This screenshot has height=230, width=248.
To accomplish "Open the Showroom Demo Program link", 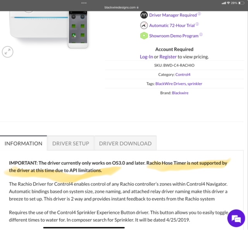I will [174, 36].
